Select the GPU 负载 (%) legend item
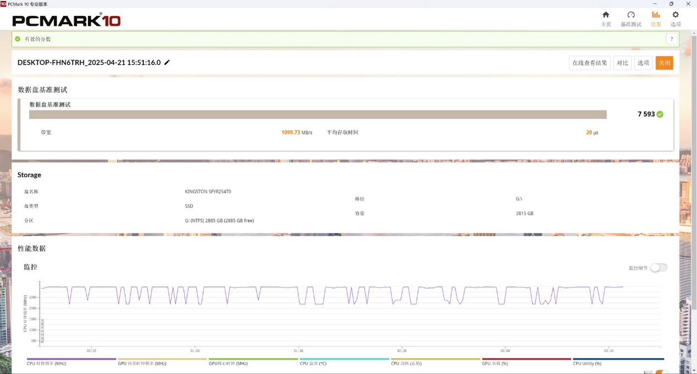The image size is (697, 374). click(x=527, y=361)
